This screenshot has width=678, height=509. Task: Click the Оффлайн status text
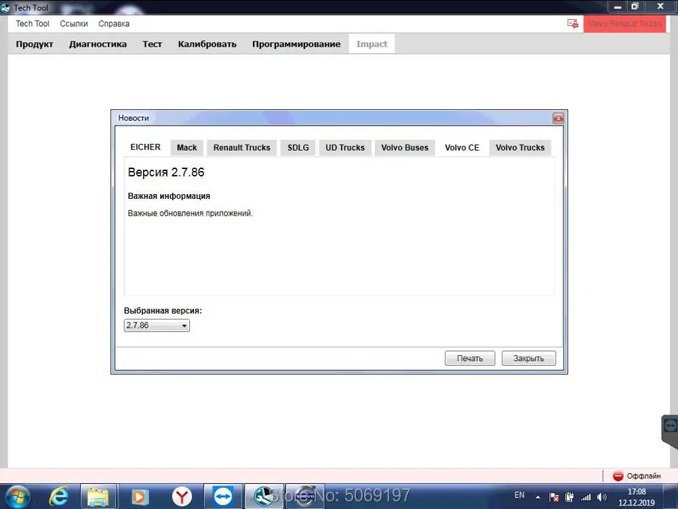643,476
